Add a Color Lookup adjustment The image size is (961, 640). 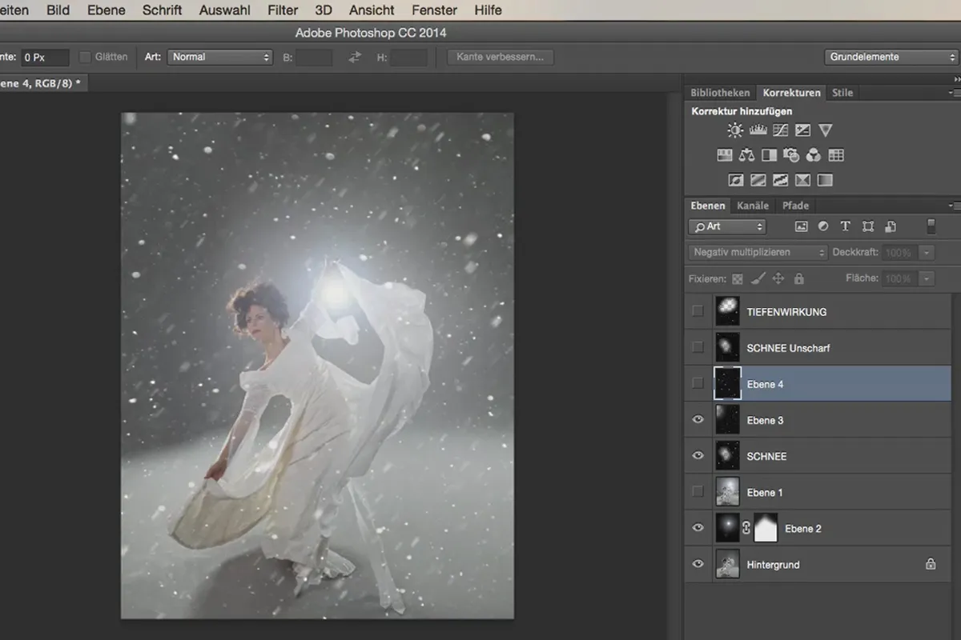[x=836, y=155]
